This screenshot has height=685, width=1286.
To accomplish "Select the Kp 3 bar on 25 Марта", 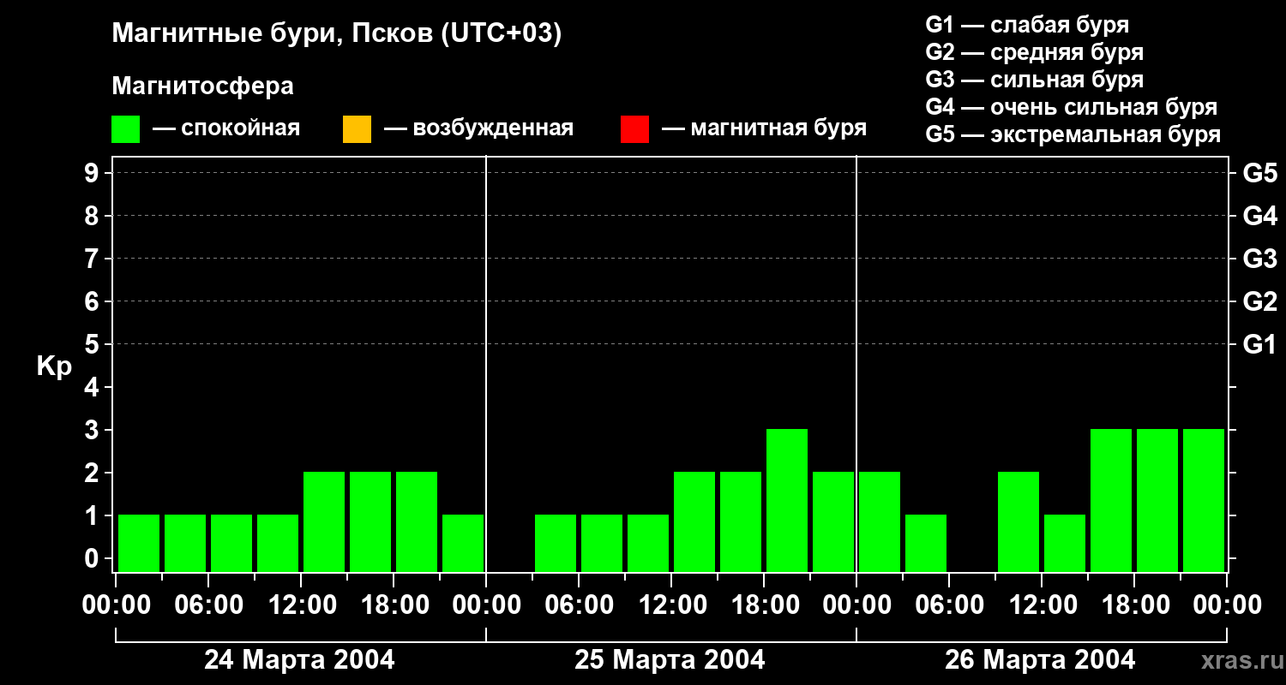I will coord(787,500).
